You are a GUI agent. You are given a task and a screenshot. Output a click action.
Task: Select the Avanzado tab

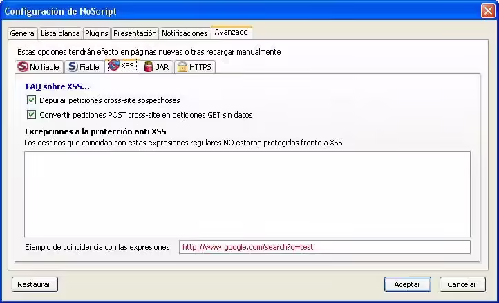pyautogui.click(x=232, y=33)
